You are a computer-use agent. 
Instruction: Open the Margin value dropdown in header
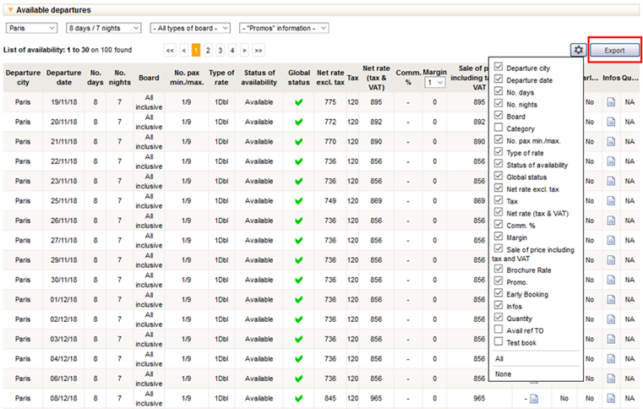435,83
